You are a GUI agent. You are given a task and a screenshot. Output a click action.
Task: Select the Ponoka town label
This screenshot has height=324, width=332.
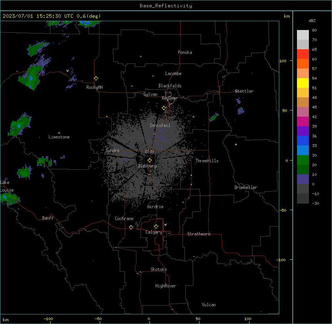[185, 52]
